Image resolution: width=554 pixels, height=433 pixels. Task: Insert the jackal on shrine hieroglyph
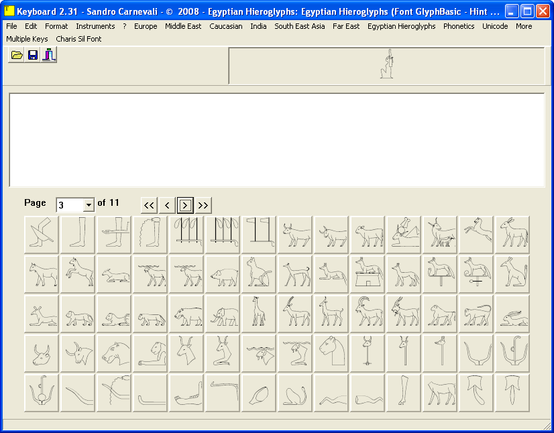[368, 274]
